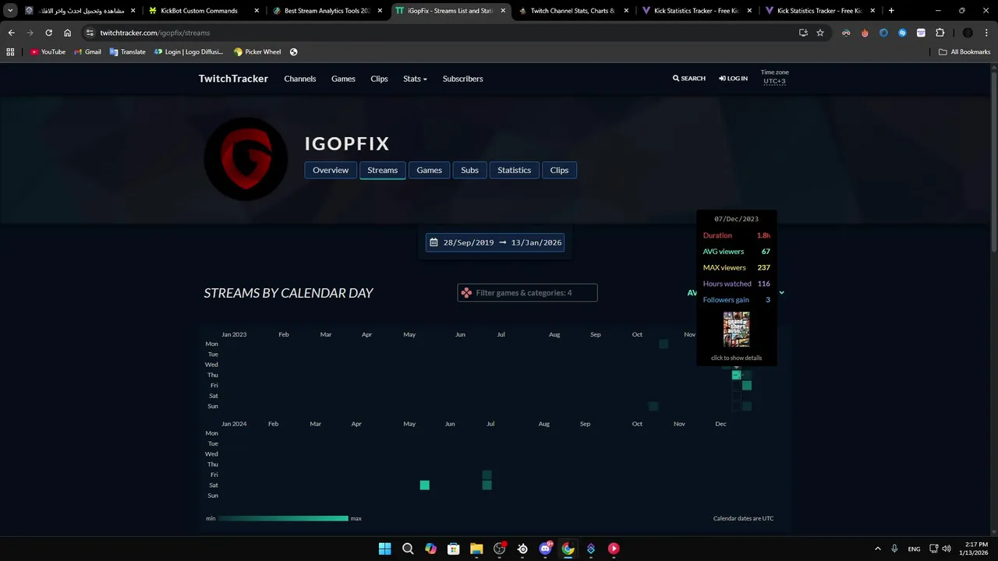Click the address bar URL twitchtracker.com
Image resolution: width=998 pixels, height=561 pixels.
coord(154,33)
